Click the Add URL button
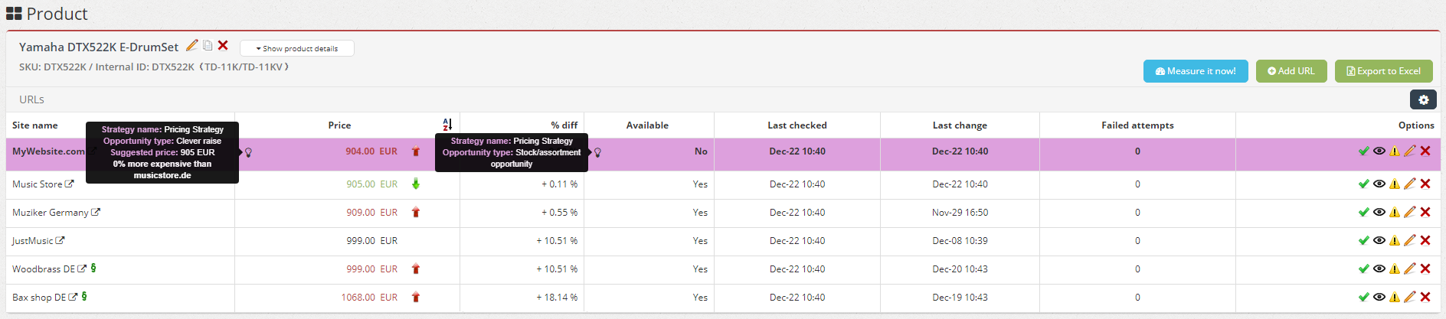The width and height of the screenshot is (1446, 319). click(x=1291, y=71)
